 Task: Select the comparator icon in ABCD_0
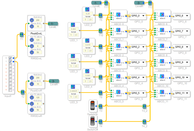118,15
